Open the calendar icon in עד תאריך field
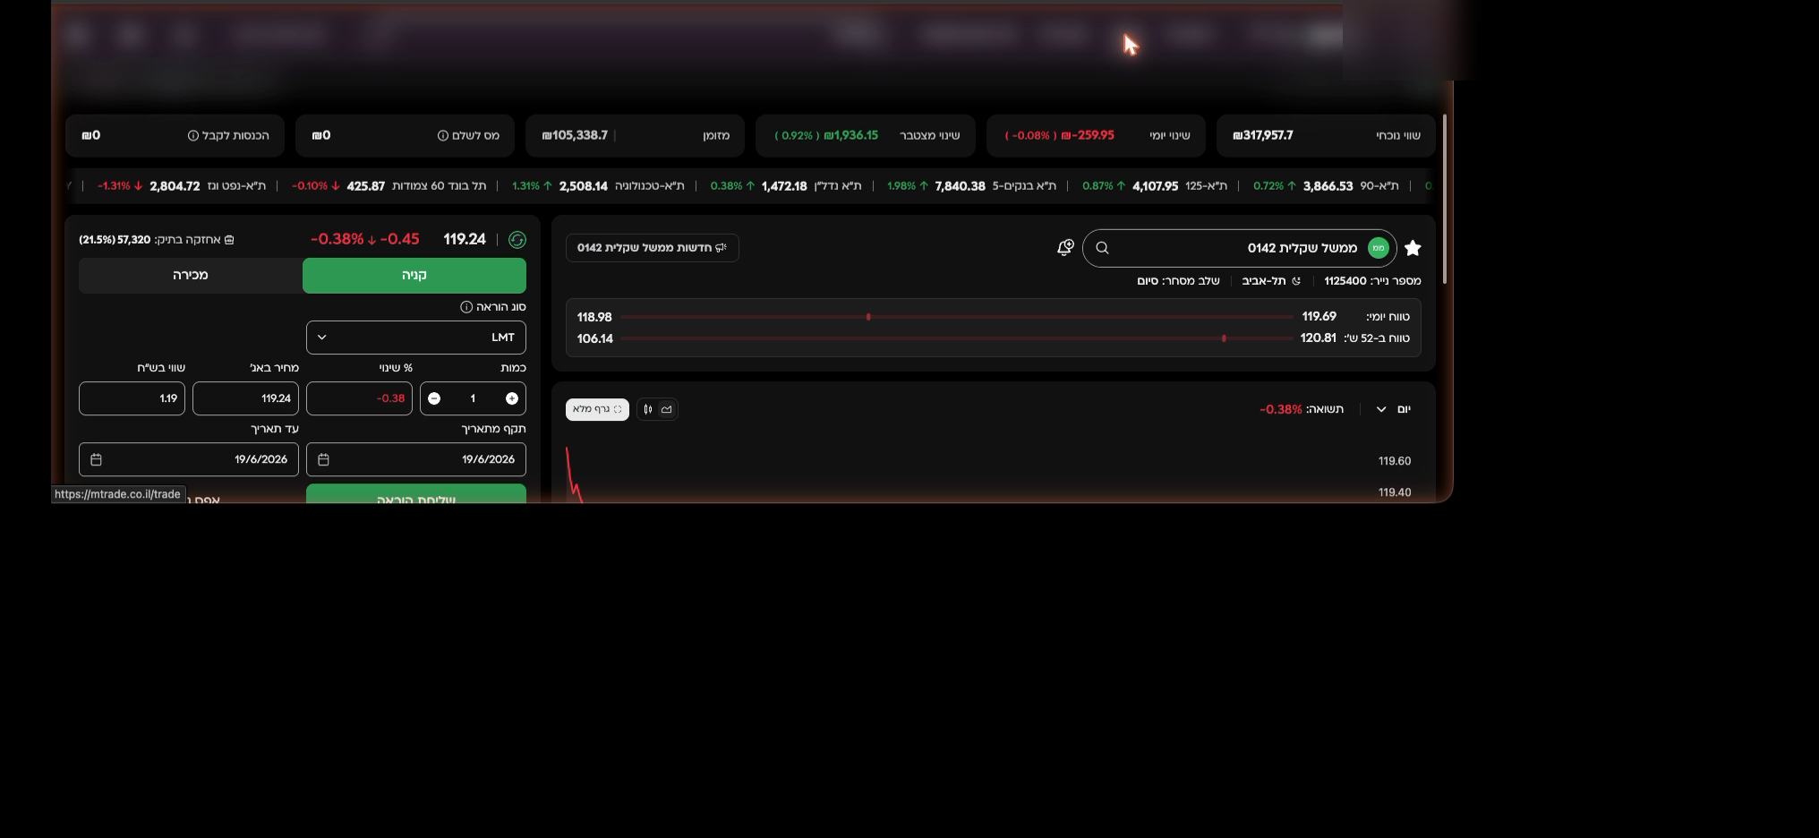 pyautogui.click(x=97, y=459)
